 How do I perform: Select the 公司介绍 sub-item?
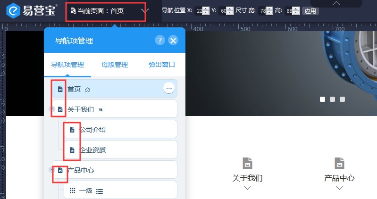pyautogui.click(x=121, y=129)
